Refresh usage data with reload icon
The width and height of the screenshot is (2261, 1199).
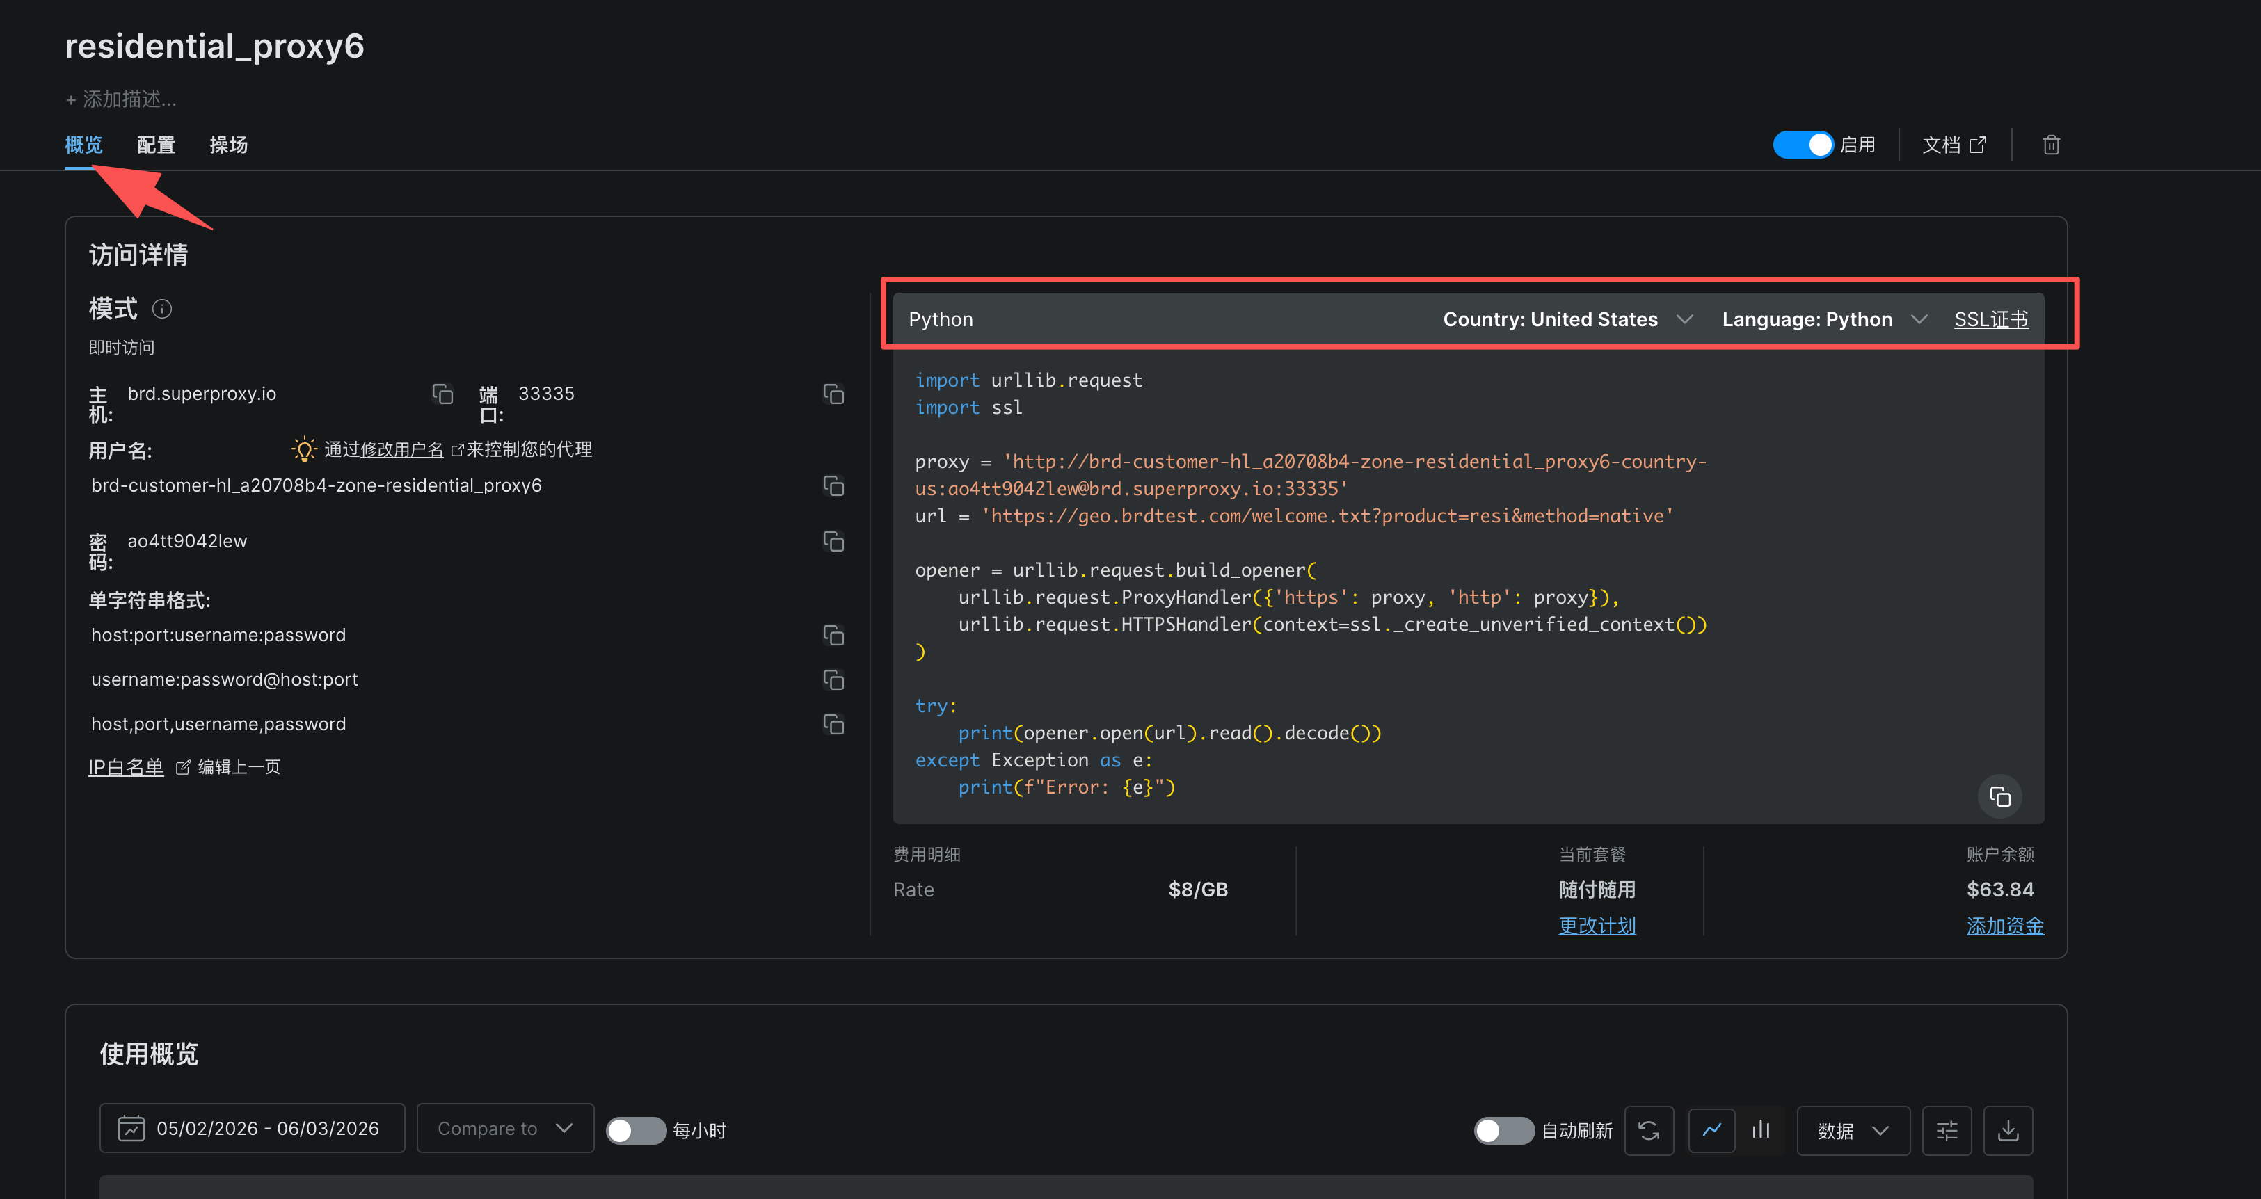1648,1131
